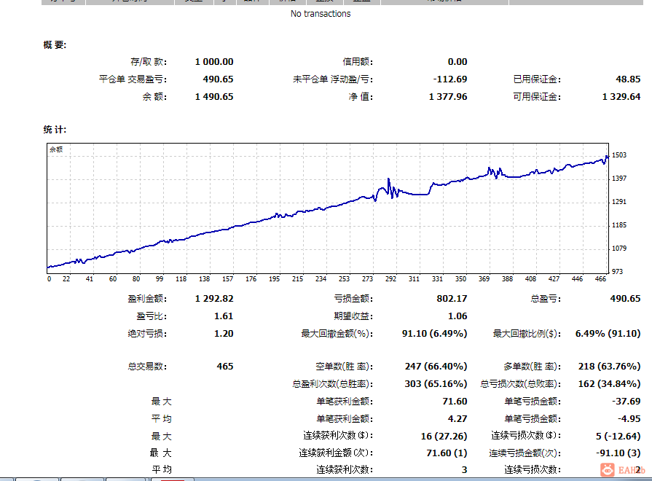
Task: Click the floating loss value -112.69
Action: 450,79
